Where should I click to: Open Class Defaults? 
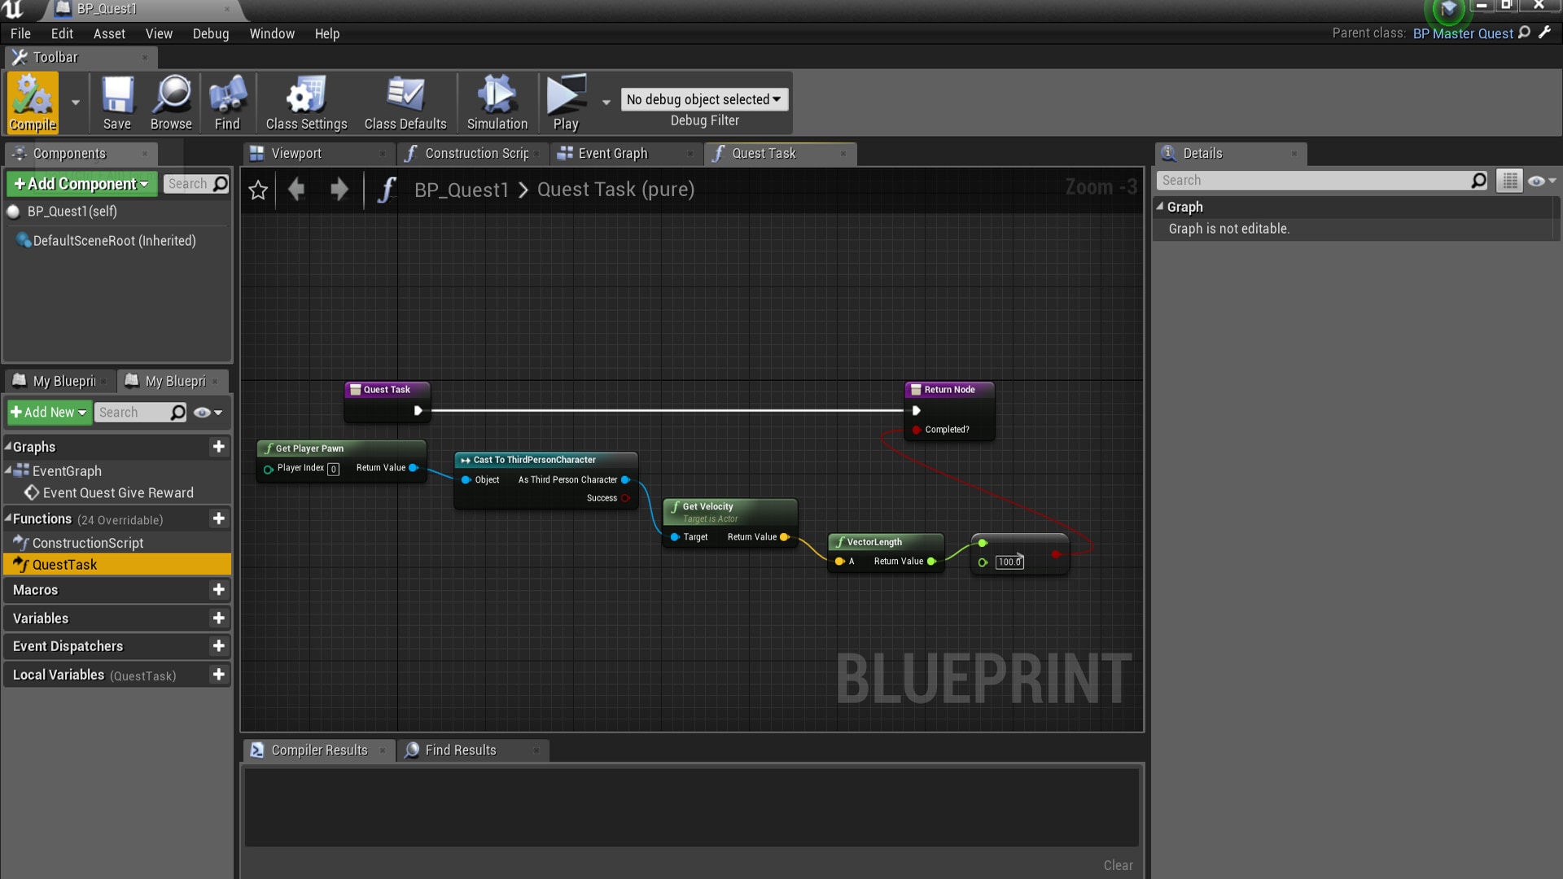pyautogui.click(x=405, y=102)
